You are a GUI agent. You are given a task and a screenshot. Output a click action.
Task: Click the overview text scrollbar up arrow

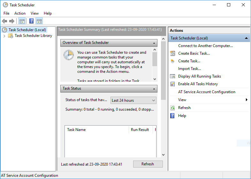click(x=155, y=50)
